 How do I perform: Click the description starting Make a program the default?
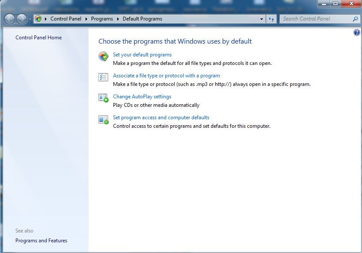coord(192,63)
